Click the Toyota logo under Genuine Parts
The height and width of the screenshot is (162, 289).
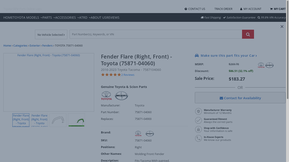pos(106,96)
